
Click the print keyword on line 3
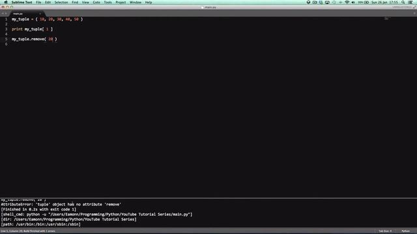click(x=17, y=29)
